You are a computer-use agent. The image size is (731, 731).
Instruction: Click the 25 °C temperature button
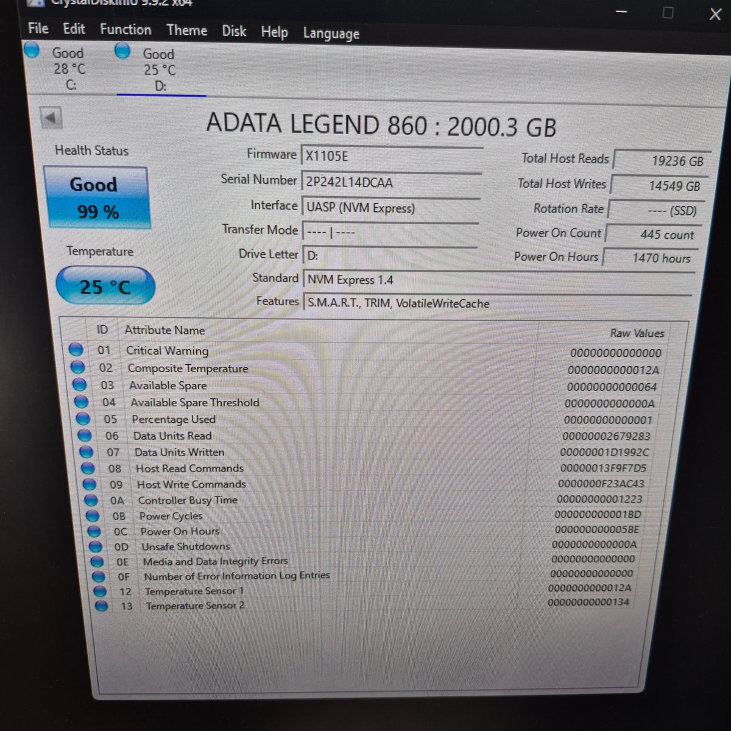[x=105, y=286]
